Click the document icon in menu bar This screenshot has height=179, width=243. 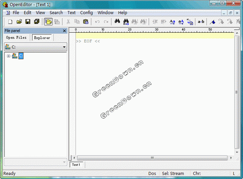point(8,13)
